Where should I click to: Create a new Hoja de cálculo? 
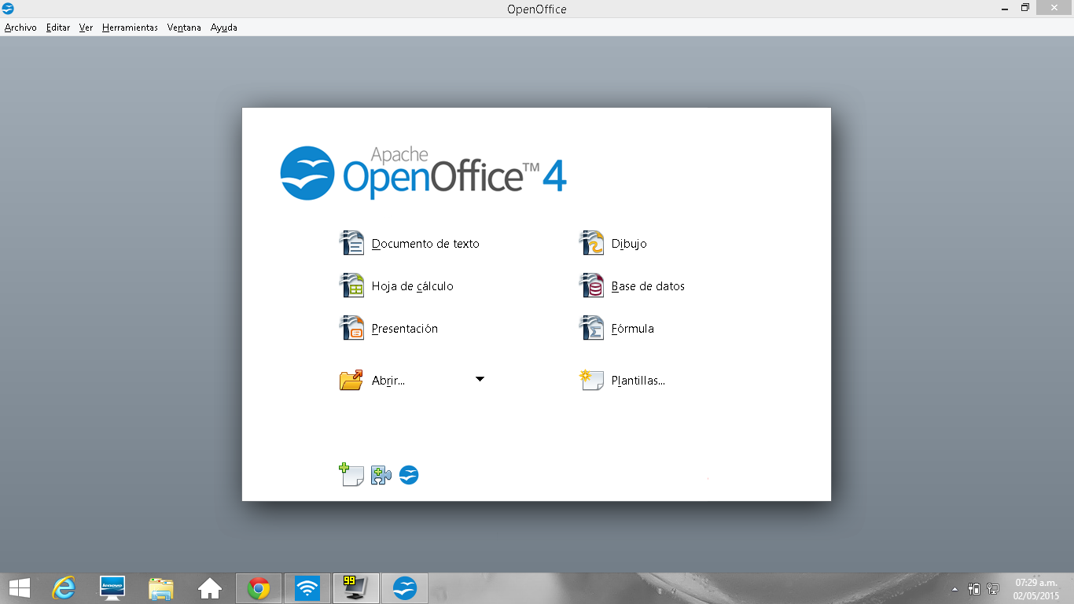[x=413, y=286]
